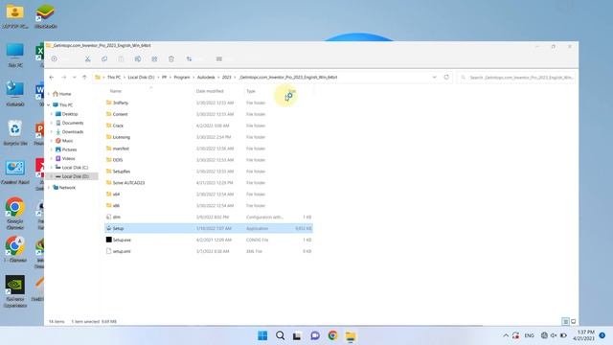The height and width of the screenshot is (345, 613).
Task: Collapse This PC tree node
Action: tap(49, 104)
